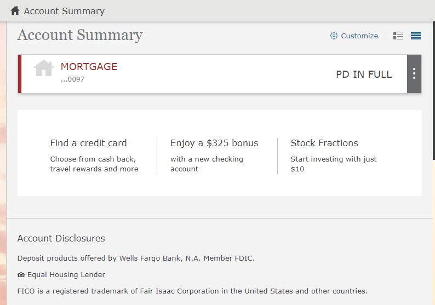Click the large Account Summary page heading
Viewport: 435px width, 305px height.
click(80, 35)
